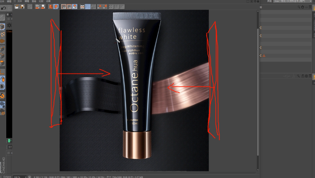
Task: Click the Undo arrow icon
Action: point(3,8)
